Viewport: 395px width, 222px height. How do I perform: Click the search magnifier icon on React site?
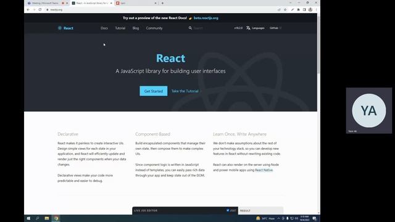pos(190,28)
